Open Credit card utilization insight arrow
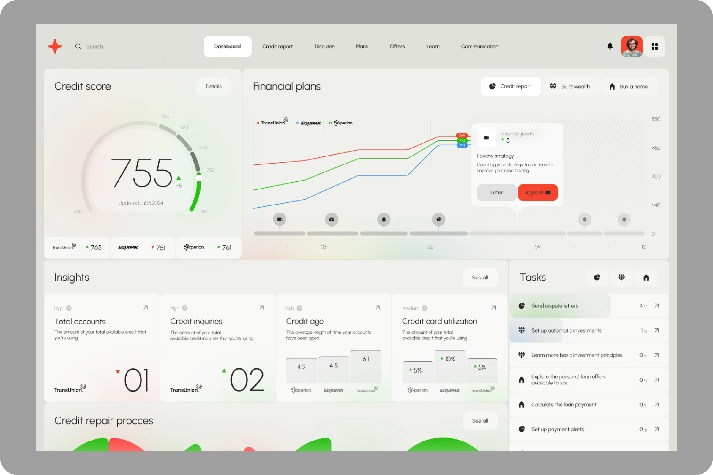Screen dimensions: 713x475 pos(493,308)
